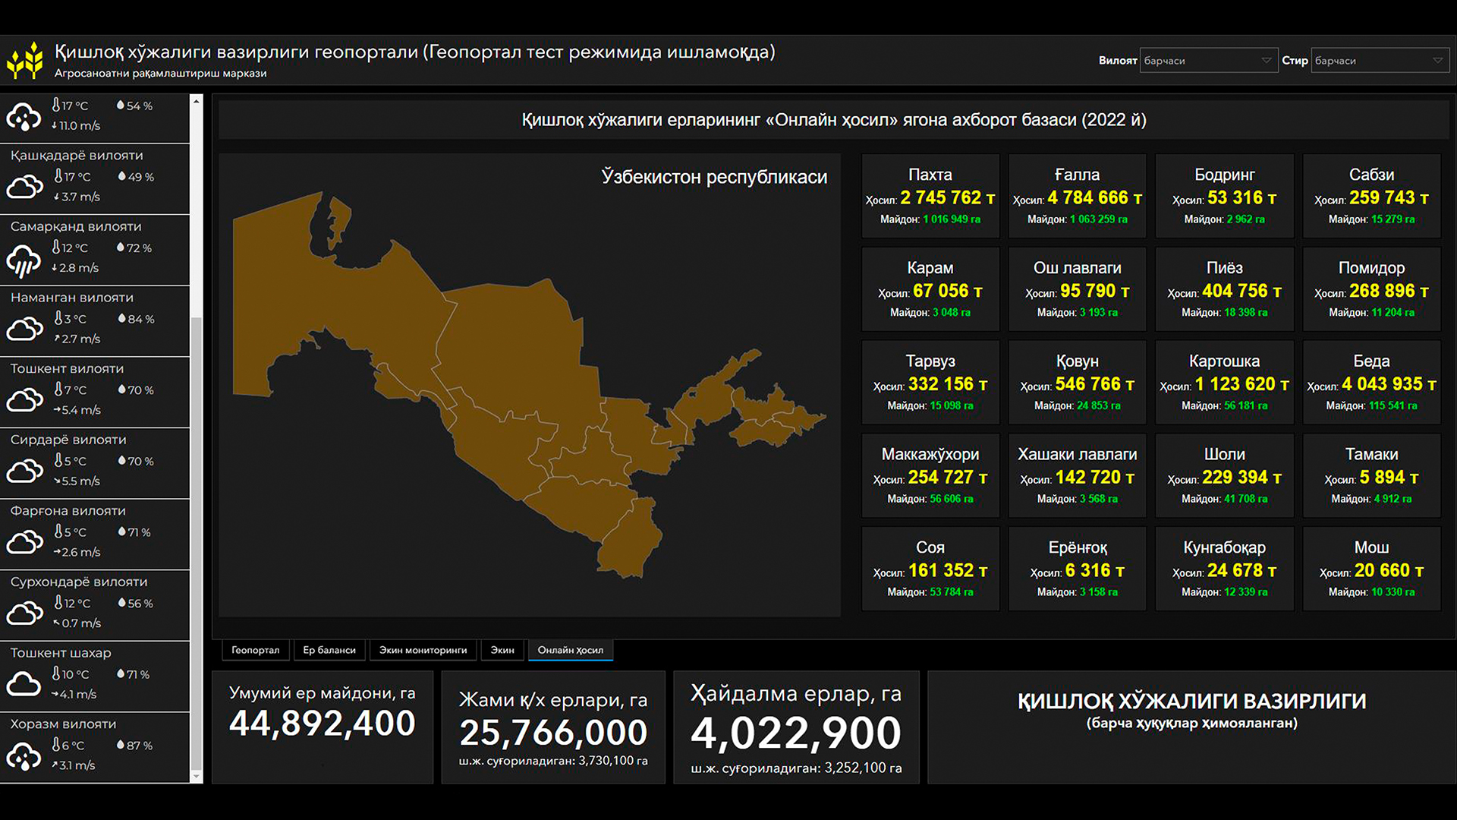Click Fergana humidity droplet icon
This screenshot has width=1457, height=820.
(121, 531)
